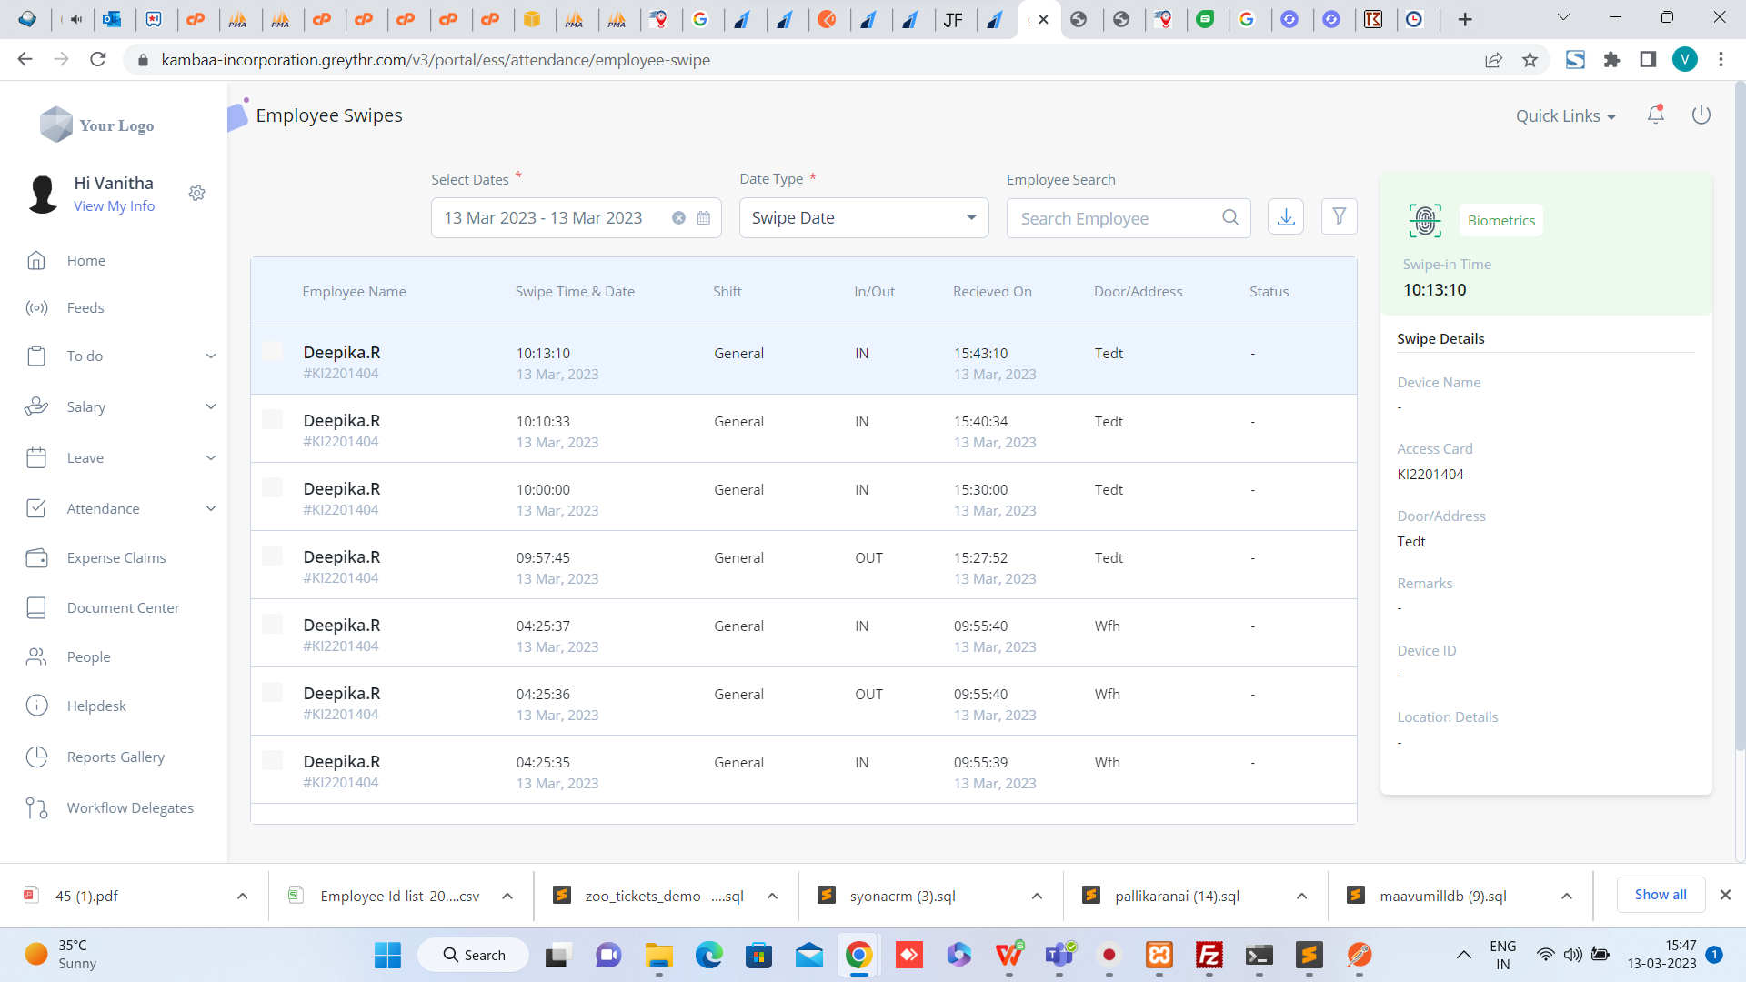The image size is (1746, 982).
Task: Clear selected dates with X icon
Action: tap(678, 218)
